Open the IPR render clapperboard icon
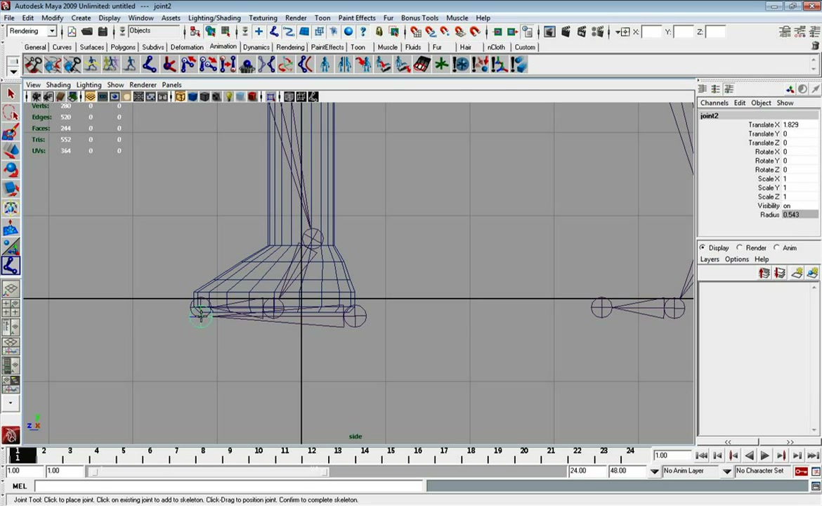The height and width of the screenshot is (506, 822). (x=582, y=32)
